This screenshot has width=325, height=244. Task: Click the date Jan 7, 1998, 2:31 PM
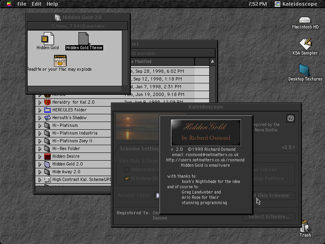[158, 87]
